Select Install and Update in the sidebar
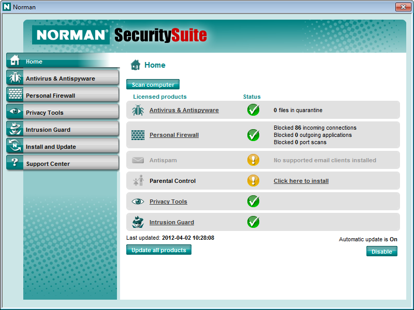Image resolution: width=414 pixels, height=310 pixels. click(x=51, y=147)
